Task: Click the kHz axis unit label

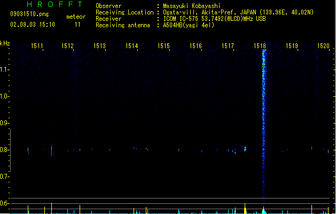Action: (x=5, y=43)
